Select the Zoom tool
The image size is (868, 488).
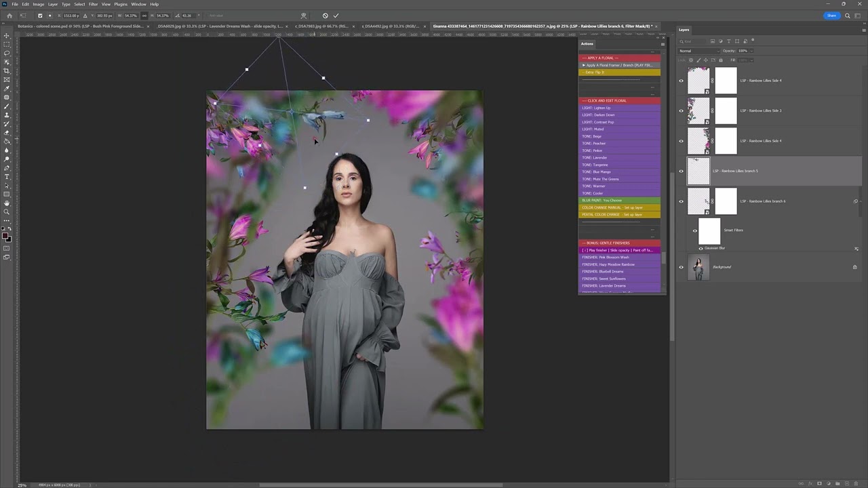click(x=7, y=212)
